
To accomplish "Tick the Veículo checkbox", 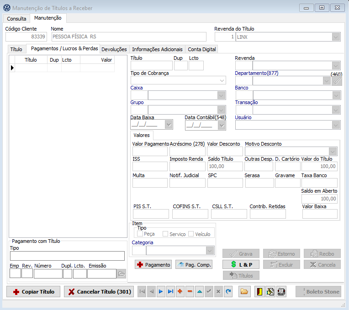I will [x=191, y=234].
